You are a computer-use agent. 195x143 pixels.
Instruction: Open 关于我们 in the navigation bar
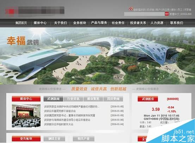coord(61,23)
